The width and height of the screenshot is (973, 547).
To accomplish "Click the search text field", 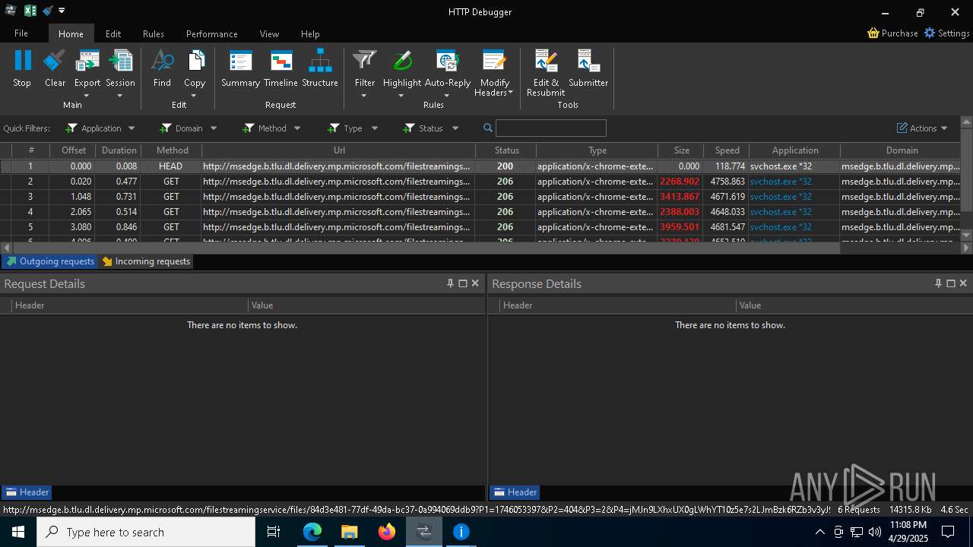I will click(550, 128).
